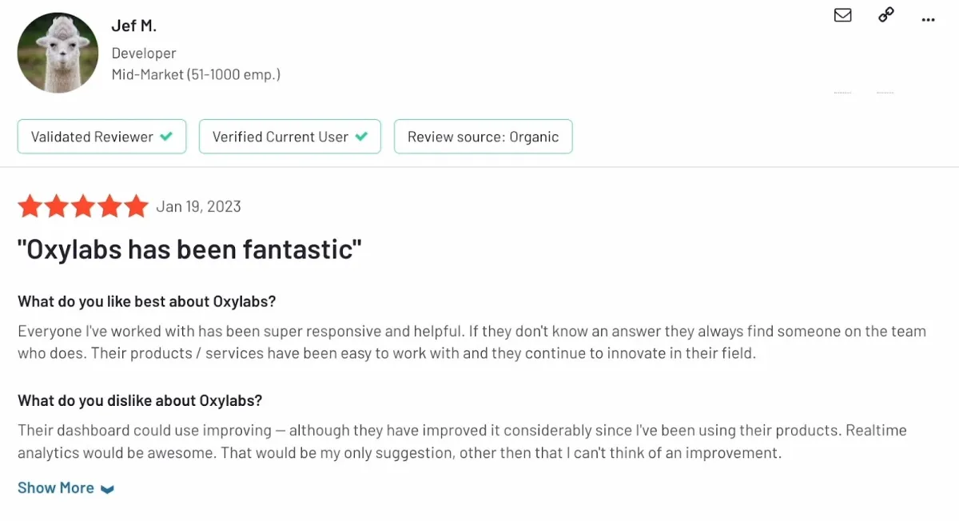Click the reviewer name Jef M.
Viewport: 959px width, 521px height.
point(133,26)
